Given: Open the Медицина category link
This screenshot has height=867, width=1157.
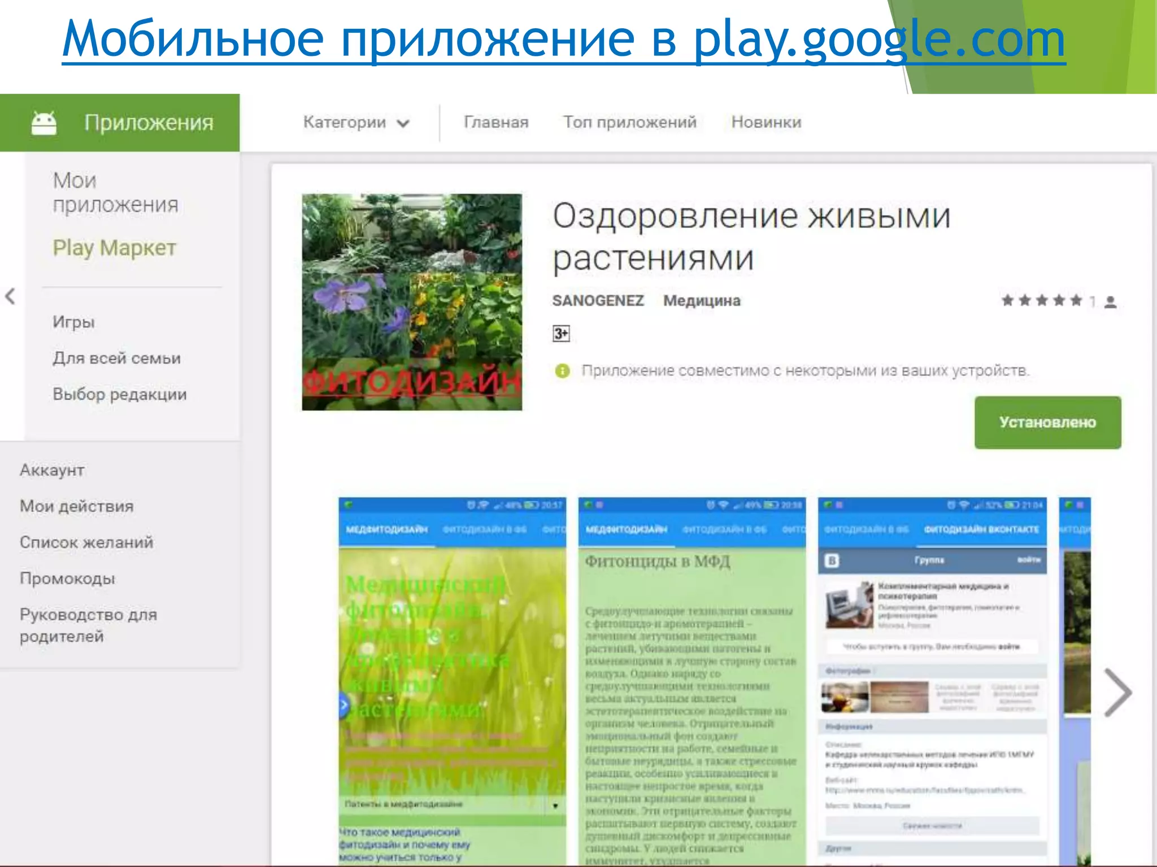Looking at the screenshot, I should pos(702,301).
